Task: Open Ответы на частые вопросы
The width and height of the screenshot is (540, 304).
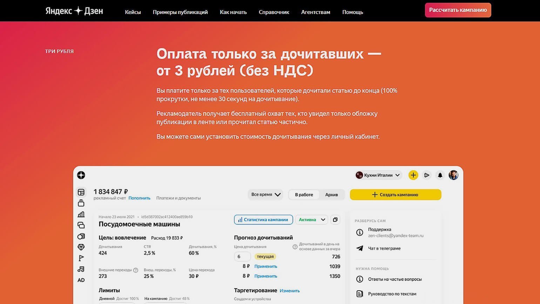Action: (x=395, y=279)
